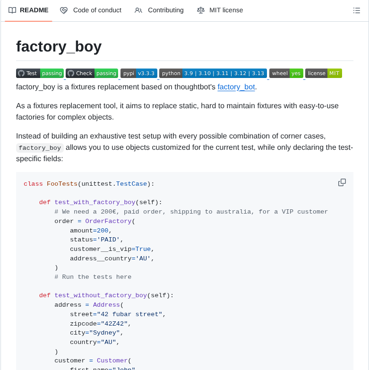Open the README outline menu icon
369x370 pixels.
357,10
